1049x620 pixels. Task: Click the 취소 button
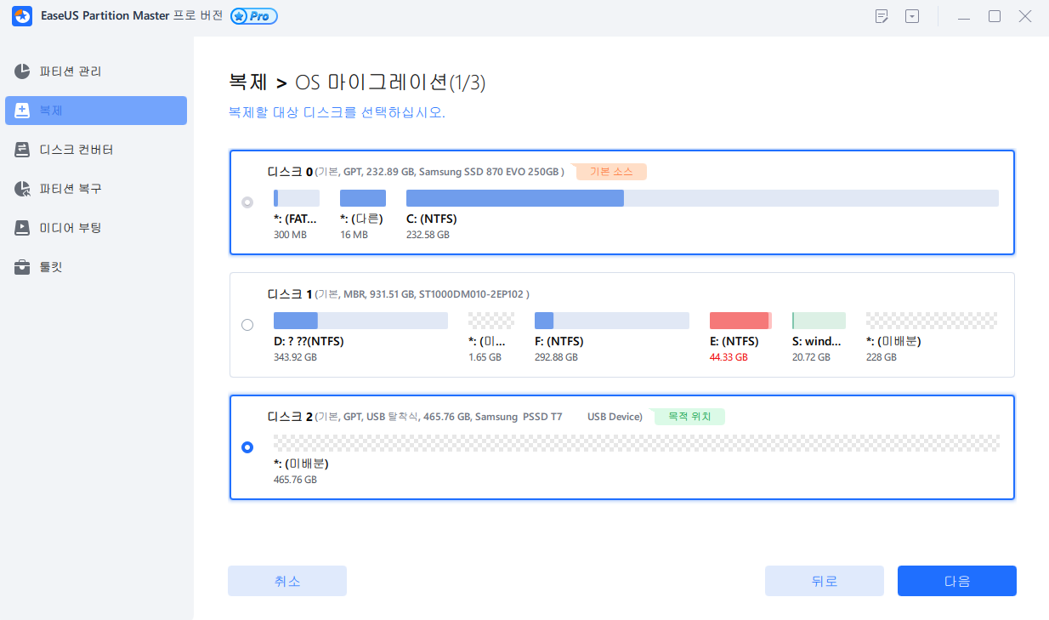(287, 581)
